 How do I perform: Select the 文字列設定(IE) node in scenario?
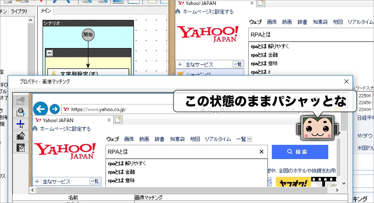88,73
